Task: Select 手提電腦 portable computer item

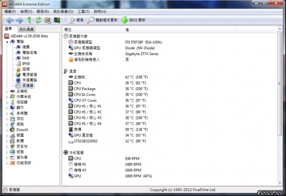Action: coord(29,80)
